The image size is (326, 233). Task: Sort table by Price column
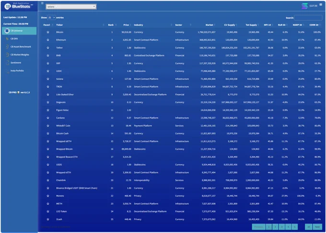[126, 25]
